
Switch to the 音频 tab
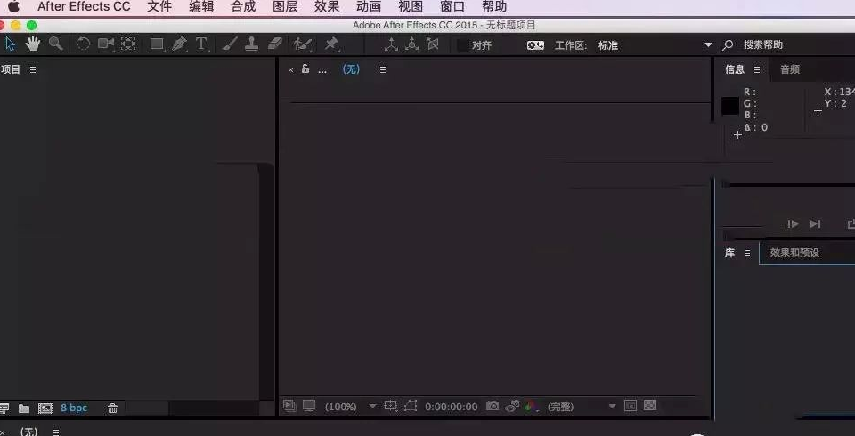pyautogui.click(x=790, y=69)
